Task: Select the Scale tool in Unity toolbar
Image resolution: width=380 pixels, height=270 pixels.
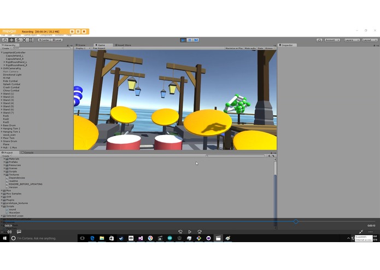Action: 24,40
